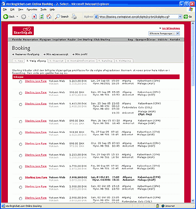
Task: Select the Man 26 Sep 05 flight radio button
Action: [x=21, y=122]
